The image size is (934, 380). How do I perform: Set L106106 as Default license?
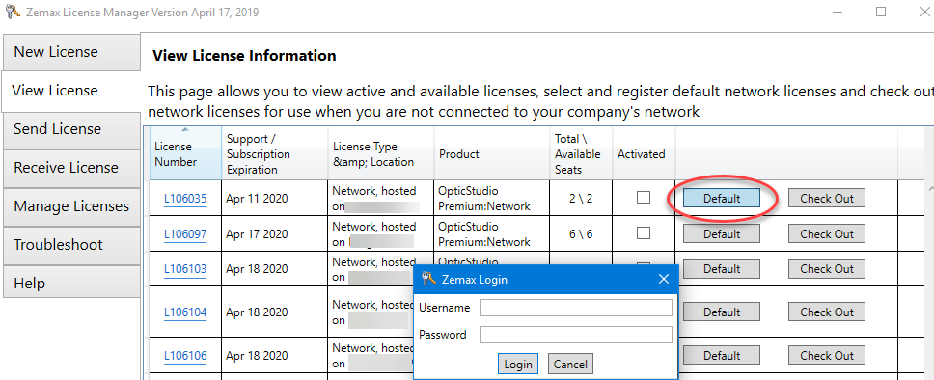pos(722,356)
